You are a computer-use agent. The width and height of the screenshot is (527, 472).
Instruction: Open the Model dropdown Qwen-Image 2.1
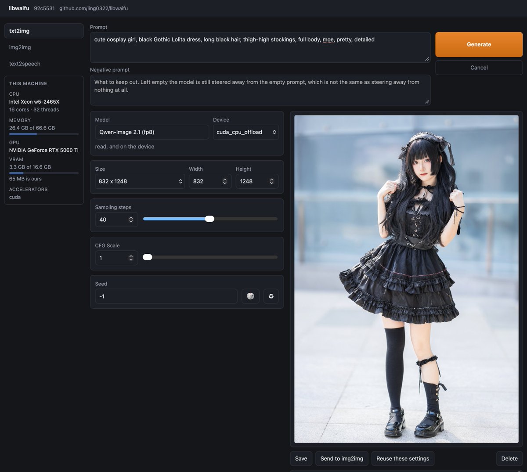[x=152, y=132]
